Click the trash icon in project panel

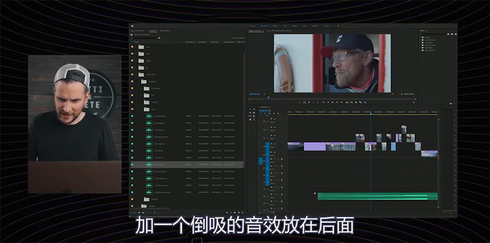(x=243, y=213)
